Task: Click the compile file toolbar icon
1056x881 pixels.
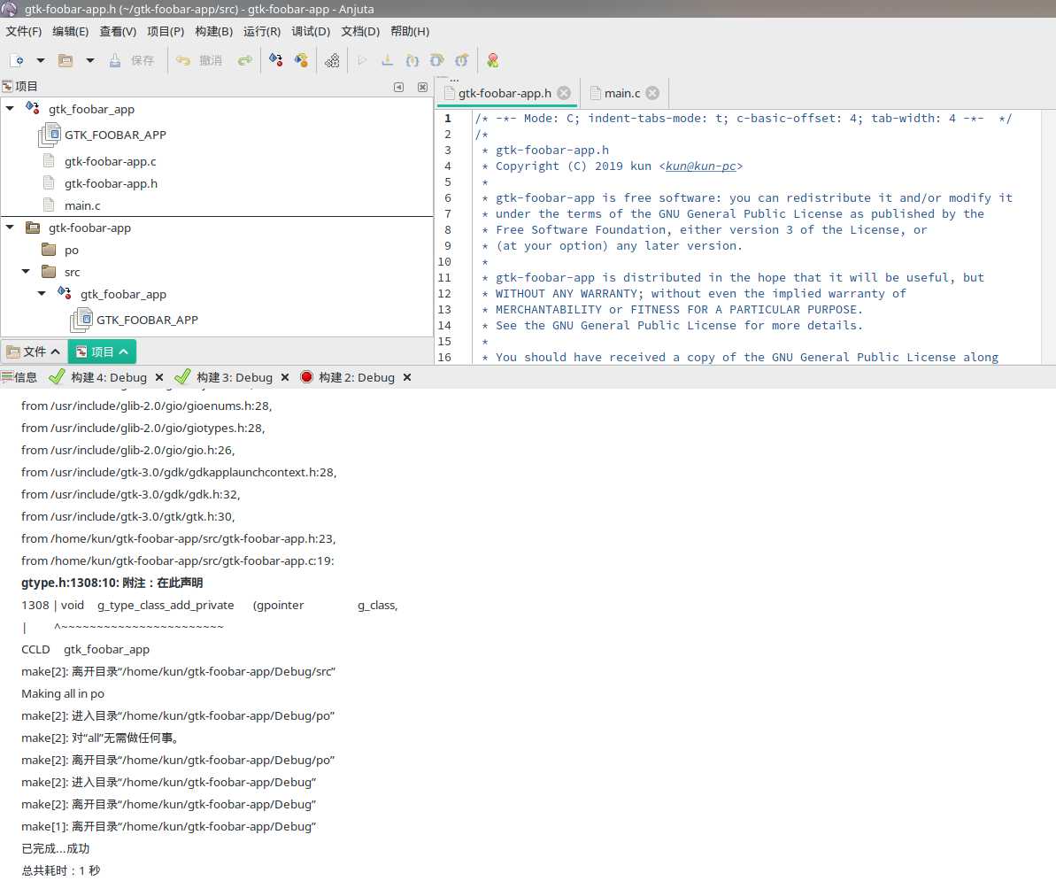Action: (x=276, y=60)
